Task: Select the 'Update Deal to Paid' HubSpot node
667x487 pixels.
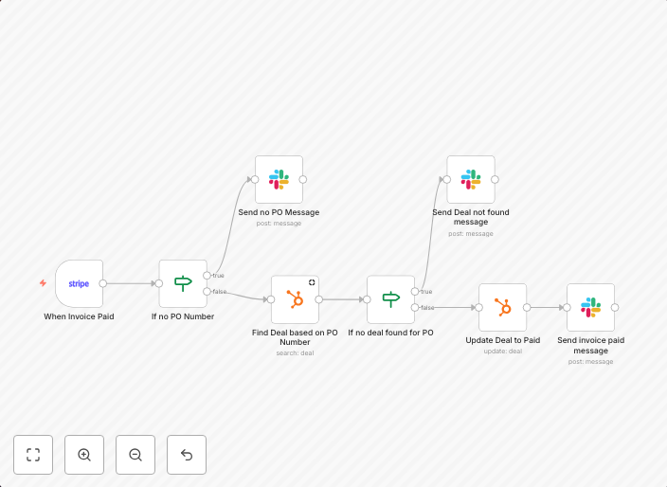Action: tap(502, 307)
